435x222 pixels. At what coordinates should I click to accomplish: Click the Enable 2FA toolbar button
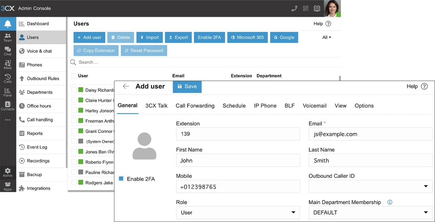point(209,38)
